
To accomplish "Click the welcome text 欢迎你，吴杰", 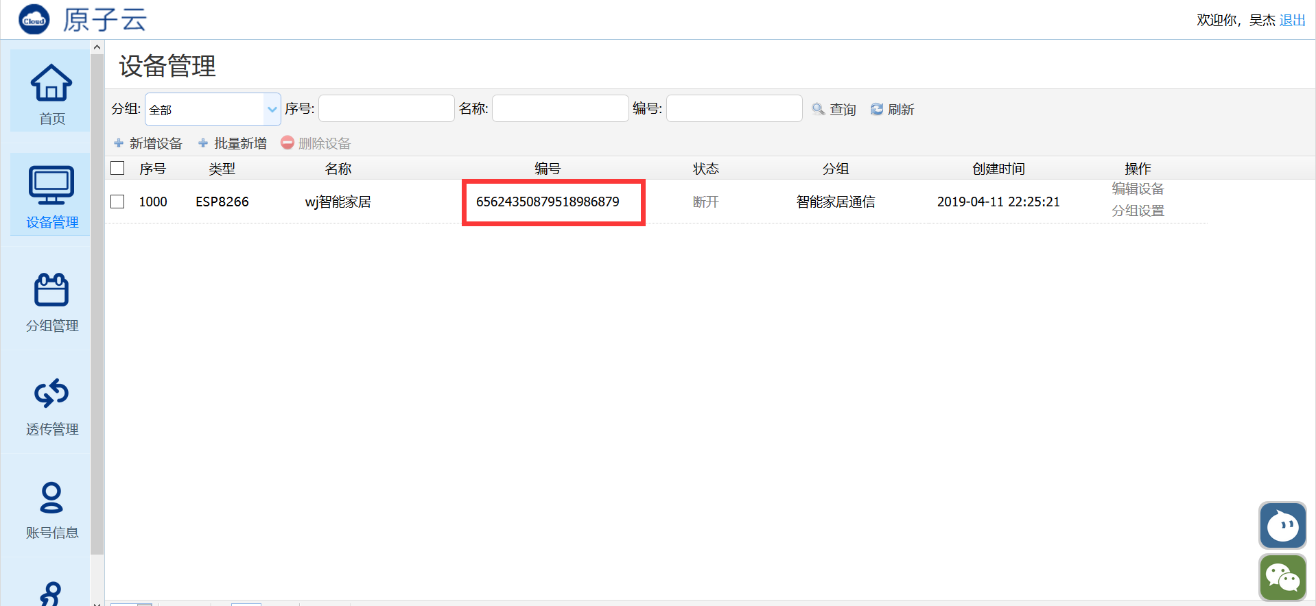I will (x=1236, y=20).
